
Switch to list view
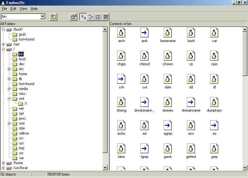tap(98, 17)
